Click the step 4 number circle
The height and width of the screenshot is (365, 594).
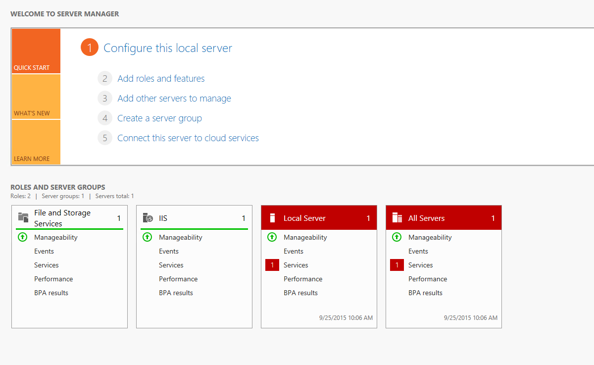pyautogui.click(x=105, y=118)
